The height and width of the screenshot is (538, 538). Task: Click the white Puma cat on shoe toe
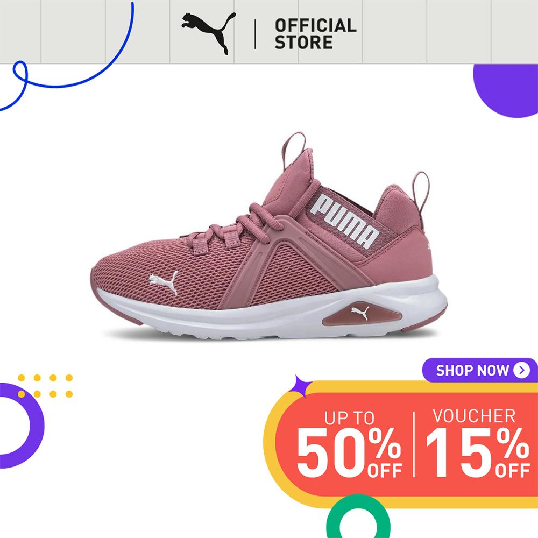(x=164, y=281)
